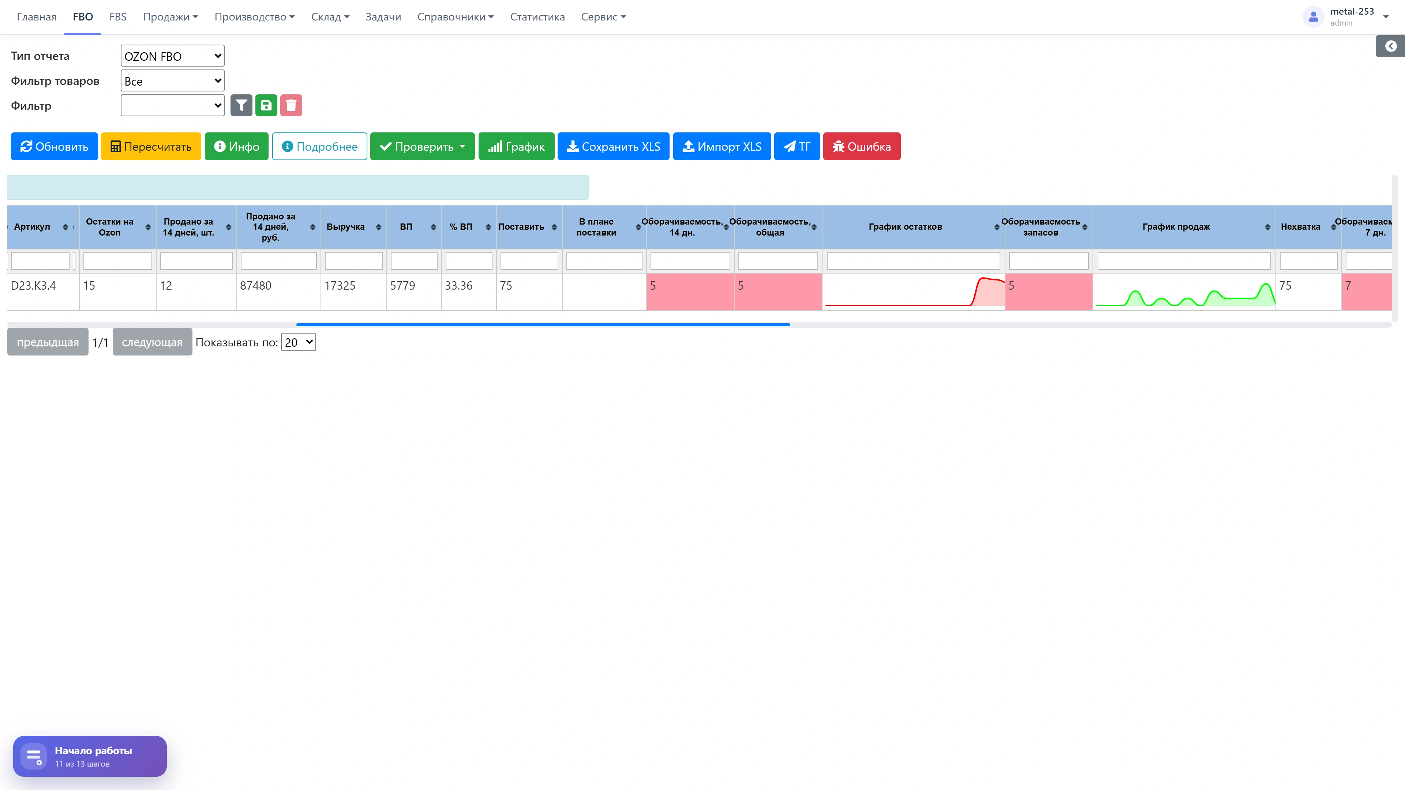Sort by График остатков column
This screenshot has width=1405, height=790.
997,227
